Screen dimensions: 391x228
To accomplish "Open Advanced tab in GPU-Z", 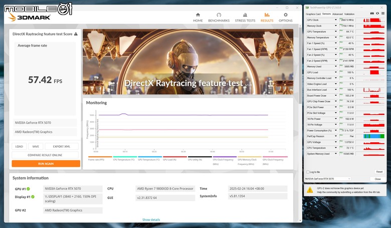I will click(337, 14).
